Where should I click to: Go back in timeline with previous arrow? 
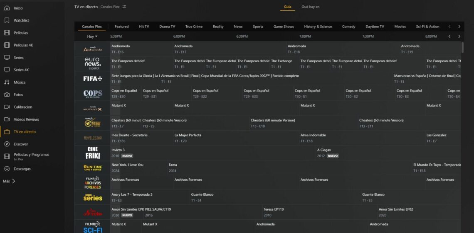coord(449,36)
